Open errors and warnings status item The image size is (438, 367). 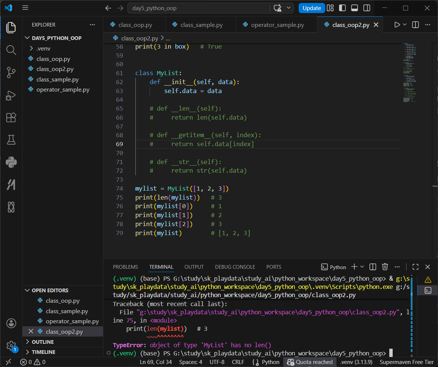point(33,362)
